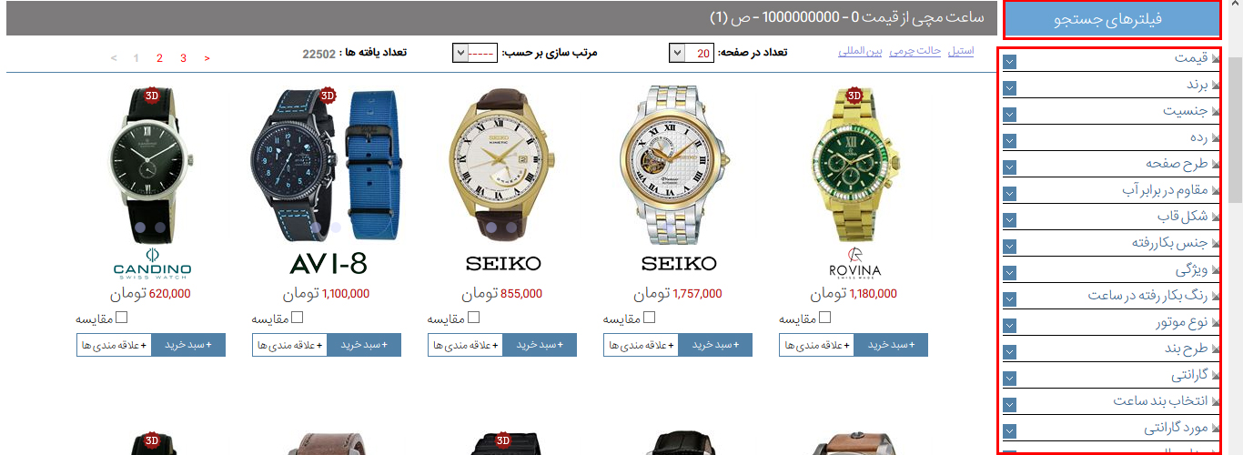Click the 3D badge on the Candino watch
The image size is (1243, 455).
152,95
